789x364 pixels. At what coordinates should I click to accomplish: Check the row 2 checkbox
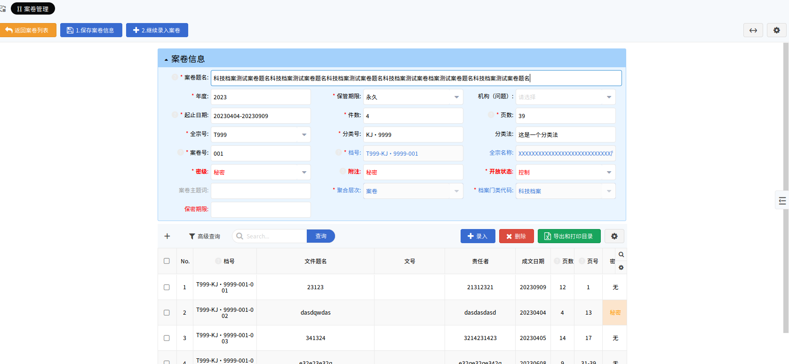coord(167,313)
